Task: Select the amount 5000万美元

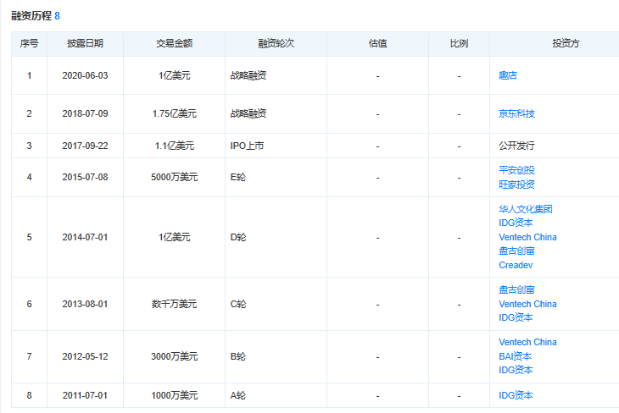Action: (x=174, y=177)
